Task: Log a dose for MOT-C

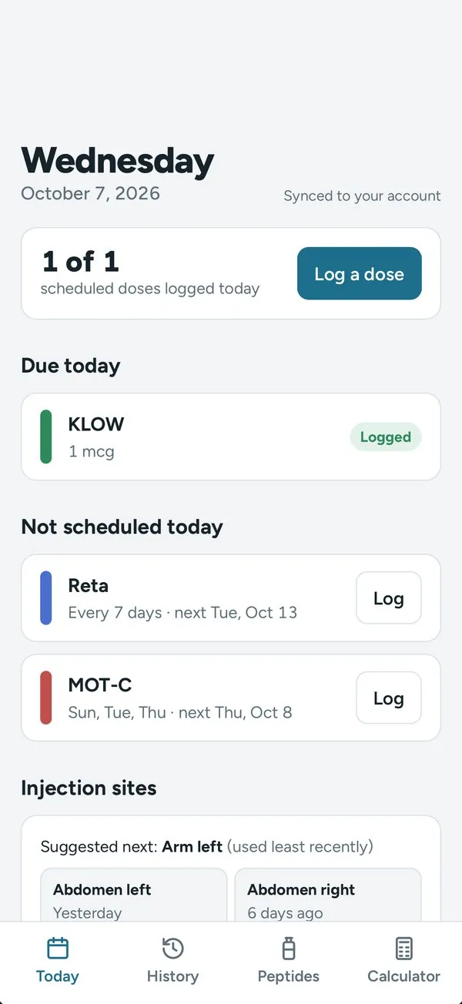Action: click(389, 698)
